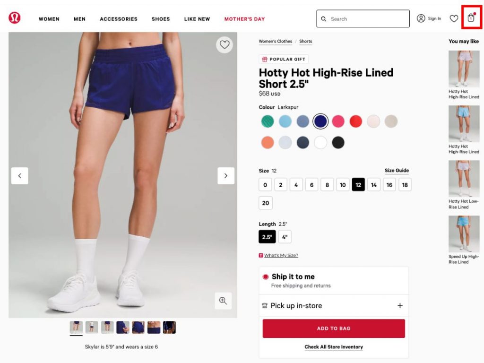Pick the red colour swatch
This screenshot has width=484, height=363.
point(355,121)
